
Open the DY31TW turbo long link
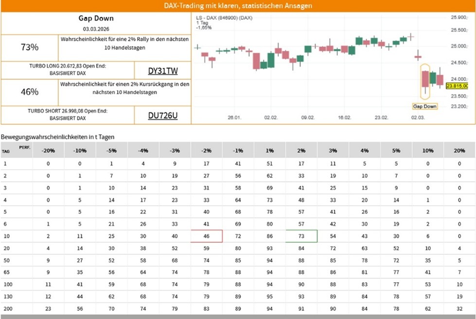point(162,71)
